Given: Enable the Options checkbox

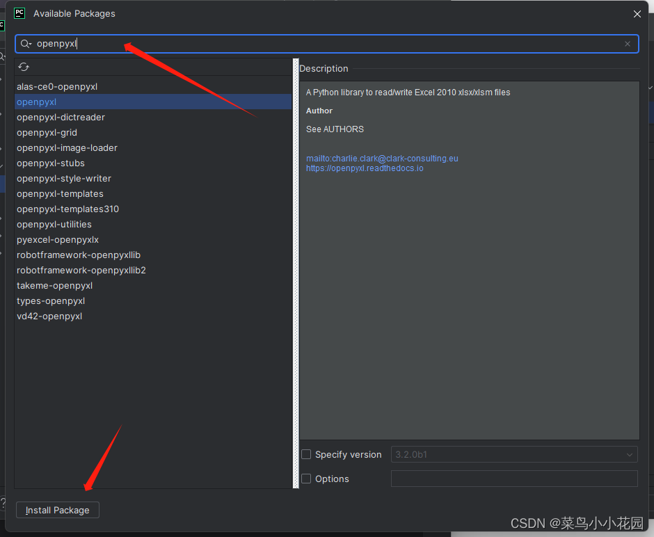Looking at the screenshot, I should (306, 479).
